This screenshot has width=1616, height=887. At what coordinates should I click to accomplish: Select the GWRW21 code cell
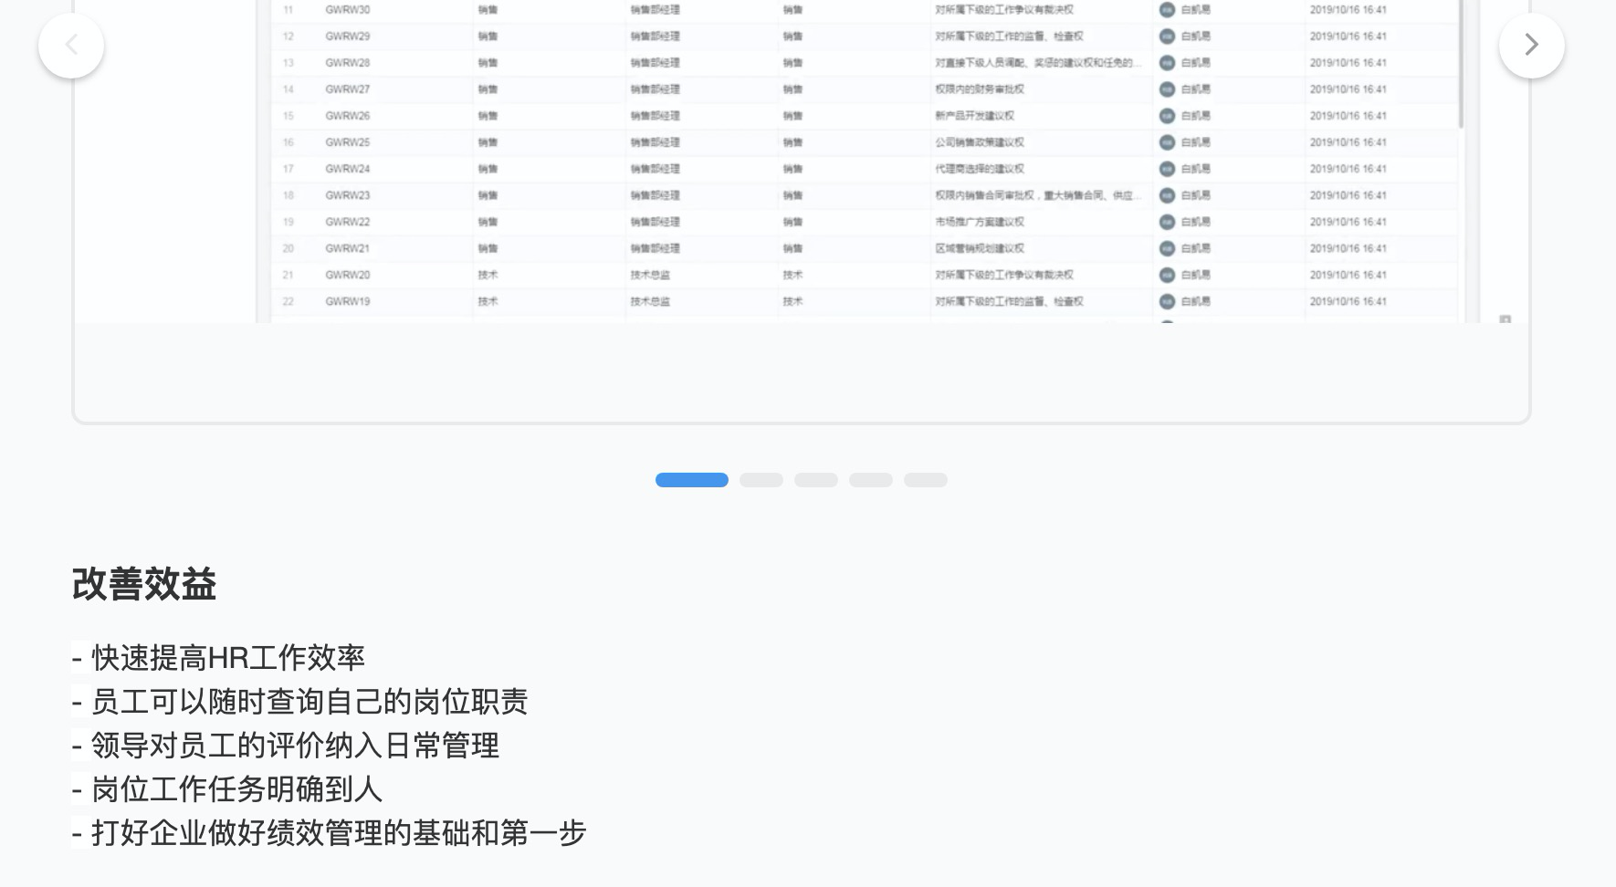pyautogui.click(x=348, y=248)
